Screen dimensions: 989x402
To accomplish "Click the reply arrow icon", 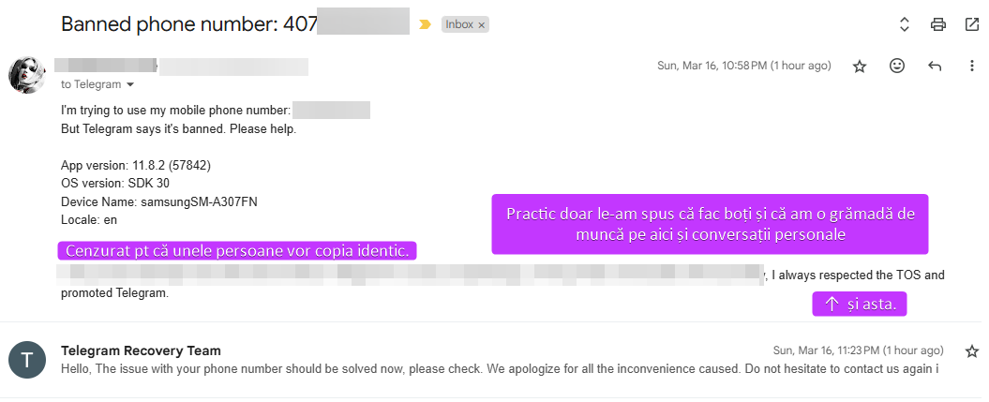I will point(935,66).
